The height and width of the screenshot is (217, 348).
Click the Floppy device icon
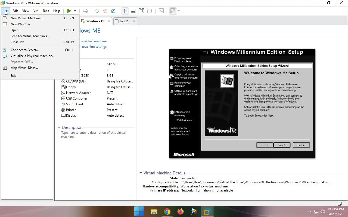click(63, 87)
